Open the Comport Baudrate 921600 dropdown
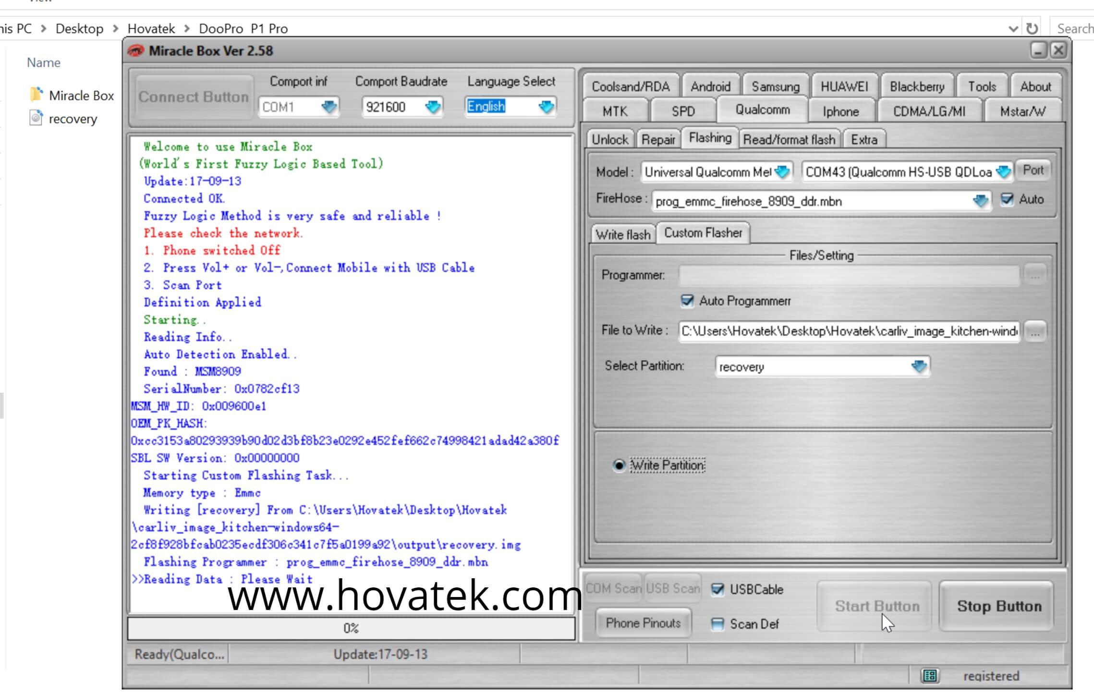 click(x=433, y=107)
